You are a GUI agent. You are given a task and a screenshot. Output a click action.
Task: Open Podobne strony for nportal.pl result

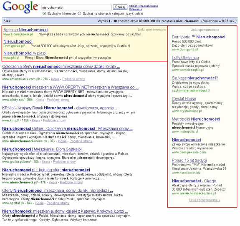click(58, 203)
